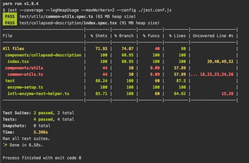Select the enzyme-setup.ts file entry

click(x=25, y=87)
